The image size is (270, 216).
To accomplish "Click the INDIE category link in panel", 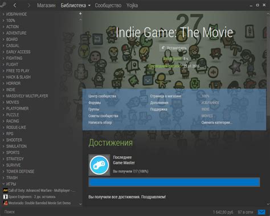I will 206,109.
